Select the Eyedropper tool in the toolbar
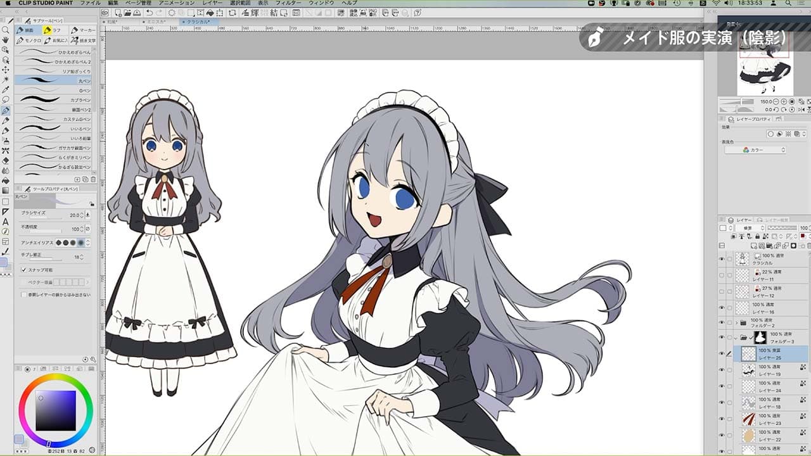Image resolution: width=811 pixels, height=456 pixels. coord(6,90)
